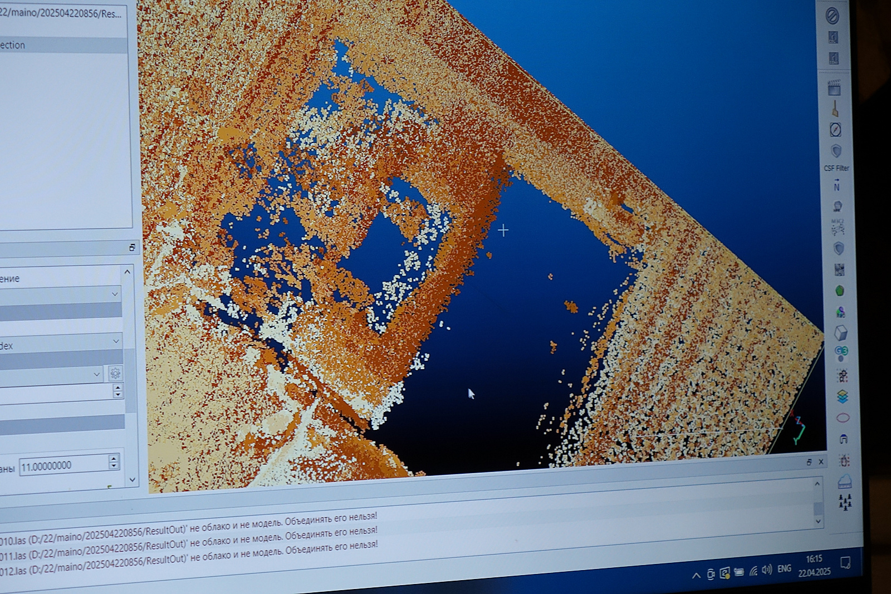Click the green polygon plugin icon

click(840, 291)
